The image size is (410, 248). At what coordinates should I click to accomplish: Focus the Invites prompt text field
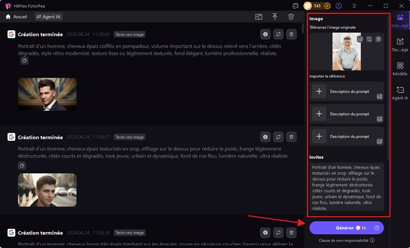point(346,187)
